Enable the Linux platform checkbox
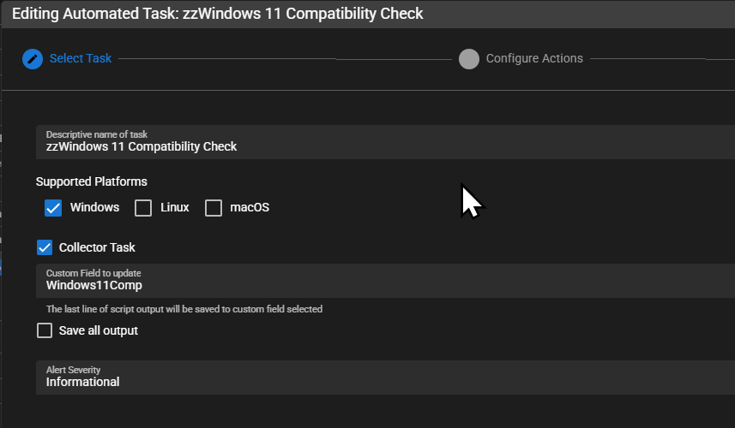Screen dimensions: 735x428 click(143, 208)
